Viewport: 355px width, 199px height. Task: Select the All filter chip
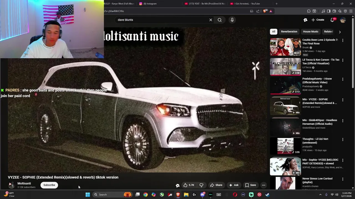tap(273, 32)
